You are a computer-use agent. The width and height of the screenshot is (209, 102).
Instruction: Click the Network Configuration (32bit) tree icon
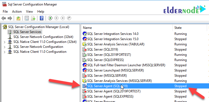point(10,37)
